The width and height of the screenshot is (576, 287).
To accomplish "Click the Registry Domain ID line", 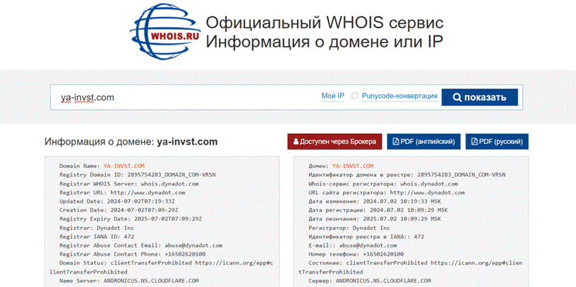I will coord(137,175).
